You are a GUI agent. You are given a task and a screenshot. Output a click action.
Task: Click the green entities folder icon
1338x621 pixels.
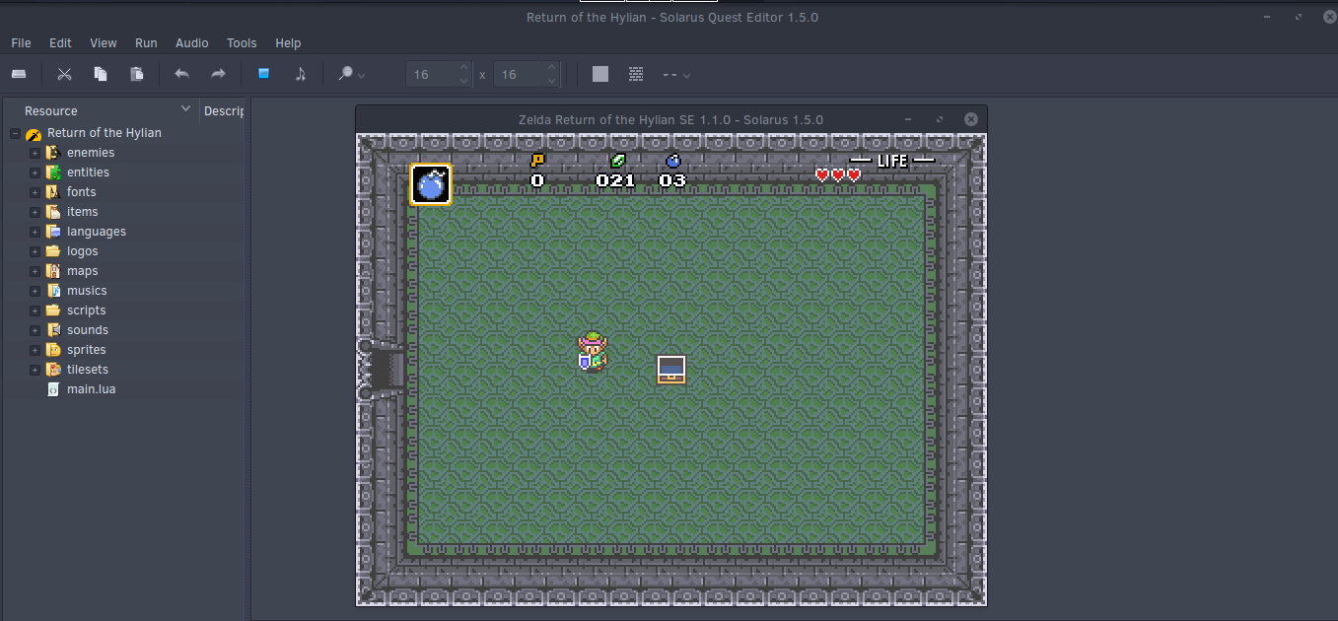pos(53,172)
